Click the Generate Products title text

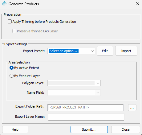[24, 4]
